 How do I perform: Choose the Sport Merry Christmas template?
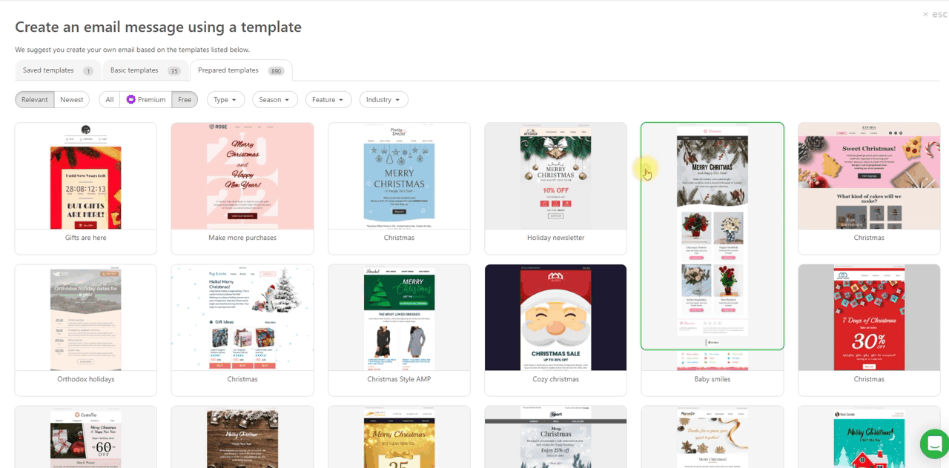click(x=556, y=437)
